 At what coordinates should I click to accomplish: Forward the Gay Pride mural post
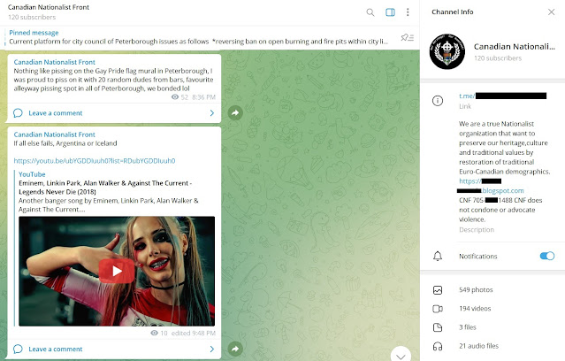coord(235,113)
